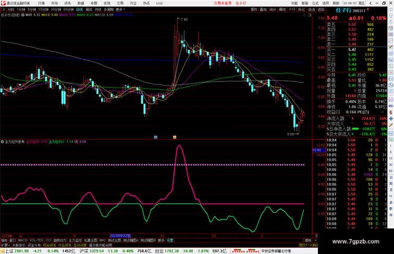Screen dimensions: 394x254
Task: Select the 主力监控 indicator tab
Action: click(x=76, y=240)
